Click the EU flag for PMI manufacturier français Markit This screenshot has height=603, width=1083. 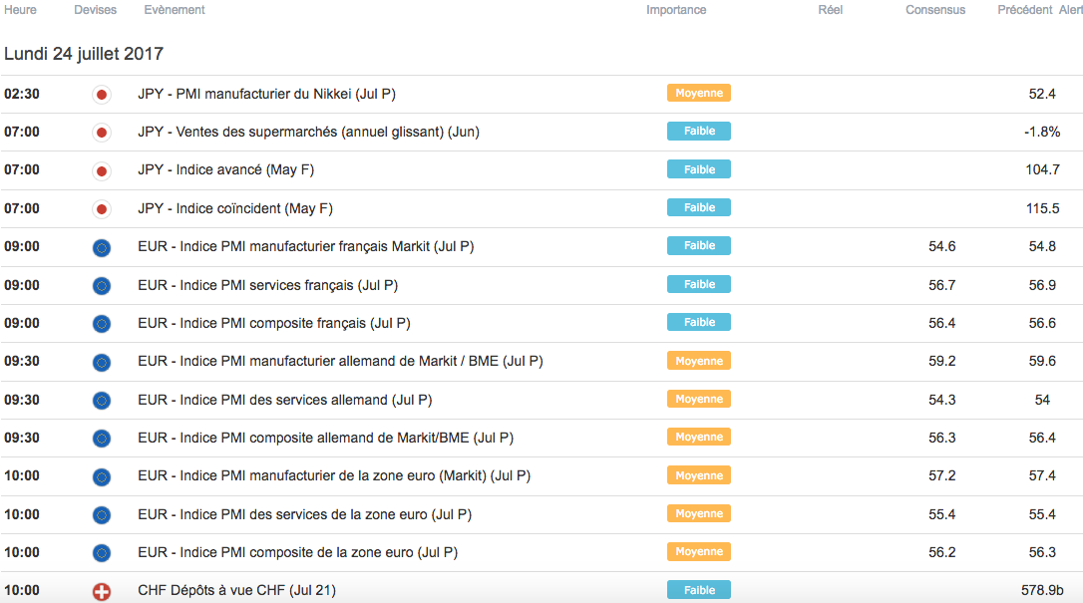101,247
